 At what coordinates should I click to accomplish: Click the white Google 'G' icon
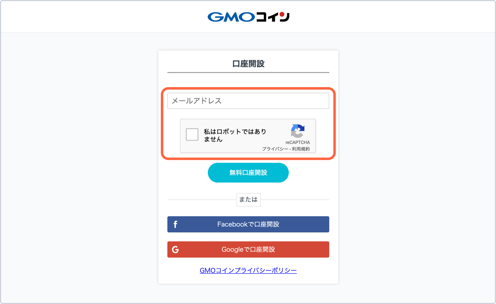tap(175, 250)
